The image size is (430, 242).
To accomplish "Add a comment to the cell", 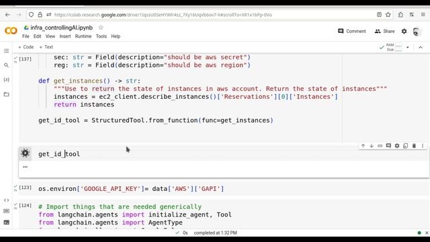I will 388,146.
